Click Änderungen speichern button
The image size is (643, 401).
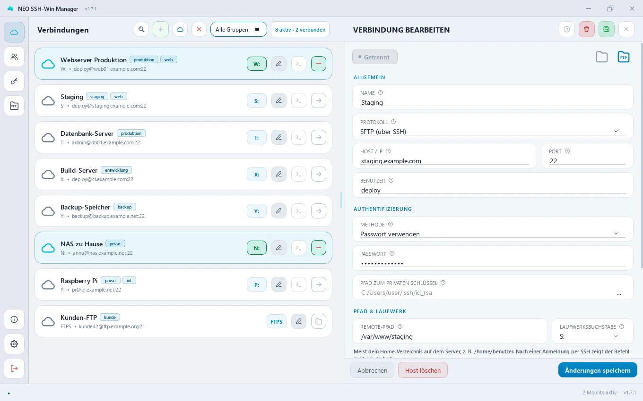pyautogui.click(x=598, y=370)
